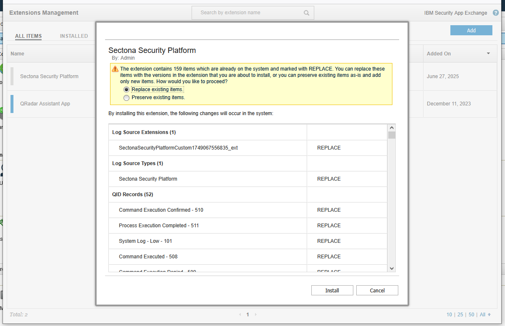
Task: Open the Added On column sort dropdown
Action: 488,54
